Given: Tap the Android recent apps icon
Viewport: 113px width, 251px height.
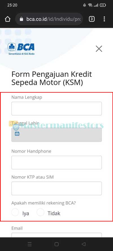Looking at the screenshot, I should point(30,244).
